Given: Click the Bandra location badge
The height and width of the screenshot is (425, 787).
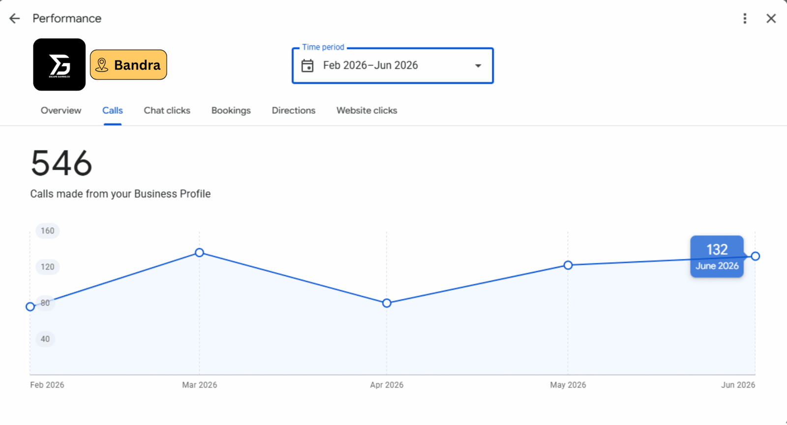Looking at the screenshot, I should click(128, 65).
